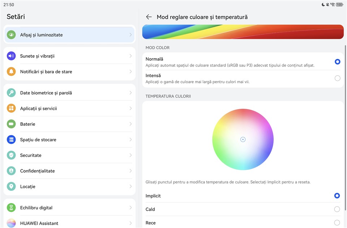Tap the orange notification bell icon
347x228 pixels.
(11, 72)
